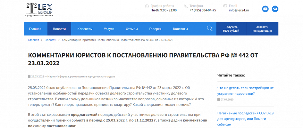
Task: Click first paragraph starting 25.03.2022 было опубликовано
Action: [x=116, y=96]
